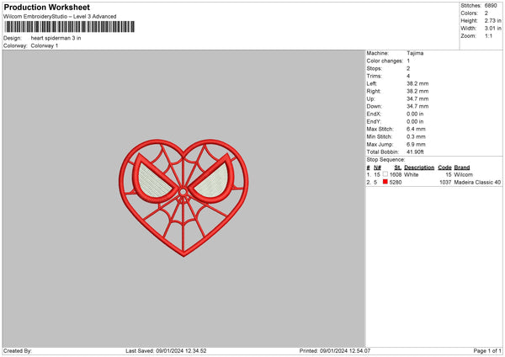This screenshot has width=505, height=357.
Task: Click the Trims value 4
Action: click(x=408, y=76)
